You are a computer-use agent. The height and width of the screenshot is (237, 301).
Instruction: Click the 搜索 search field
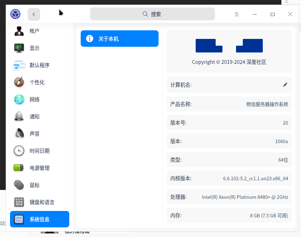point(152,14)
